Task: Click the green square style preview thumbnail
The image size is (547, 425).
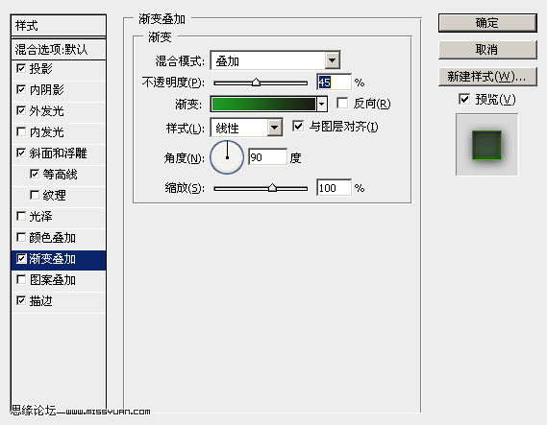Action: [487, 145]
